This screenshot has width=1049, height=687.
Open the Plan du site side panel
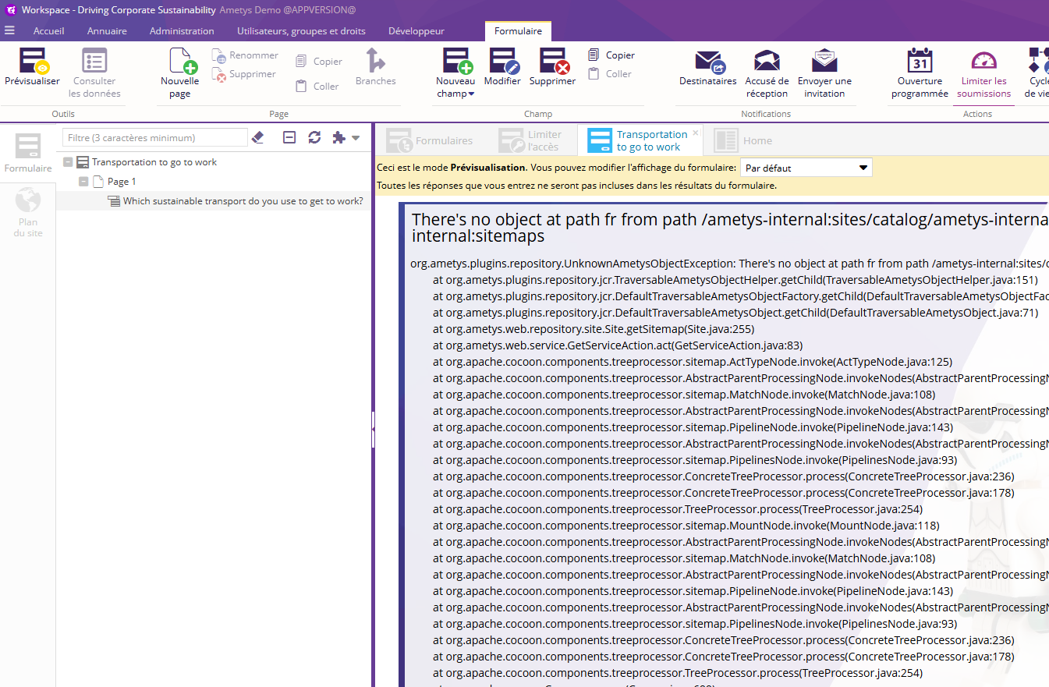tap(28, 212)
